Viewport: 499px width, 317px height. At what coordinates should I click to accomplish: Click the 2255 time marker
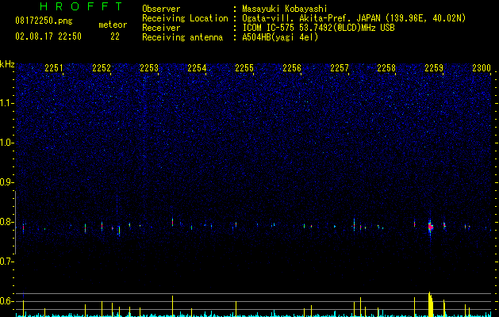[x=244, y=68]
